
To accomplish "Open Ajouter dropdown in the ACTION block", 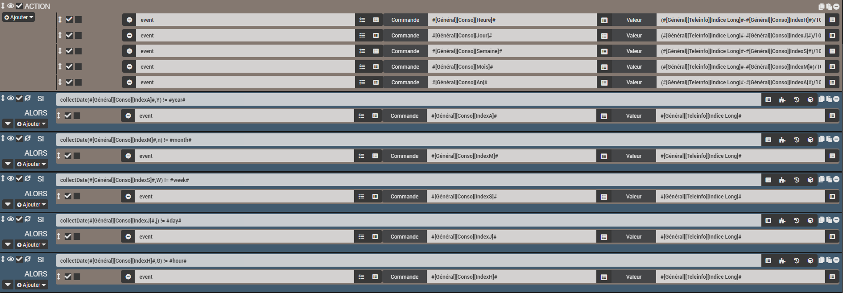I will pos(19,17).
